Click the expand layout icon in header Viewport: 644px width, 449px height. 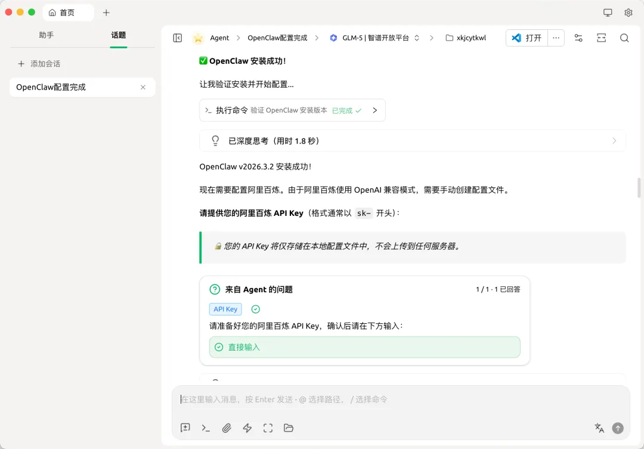(x=601, y=38)
